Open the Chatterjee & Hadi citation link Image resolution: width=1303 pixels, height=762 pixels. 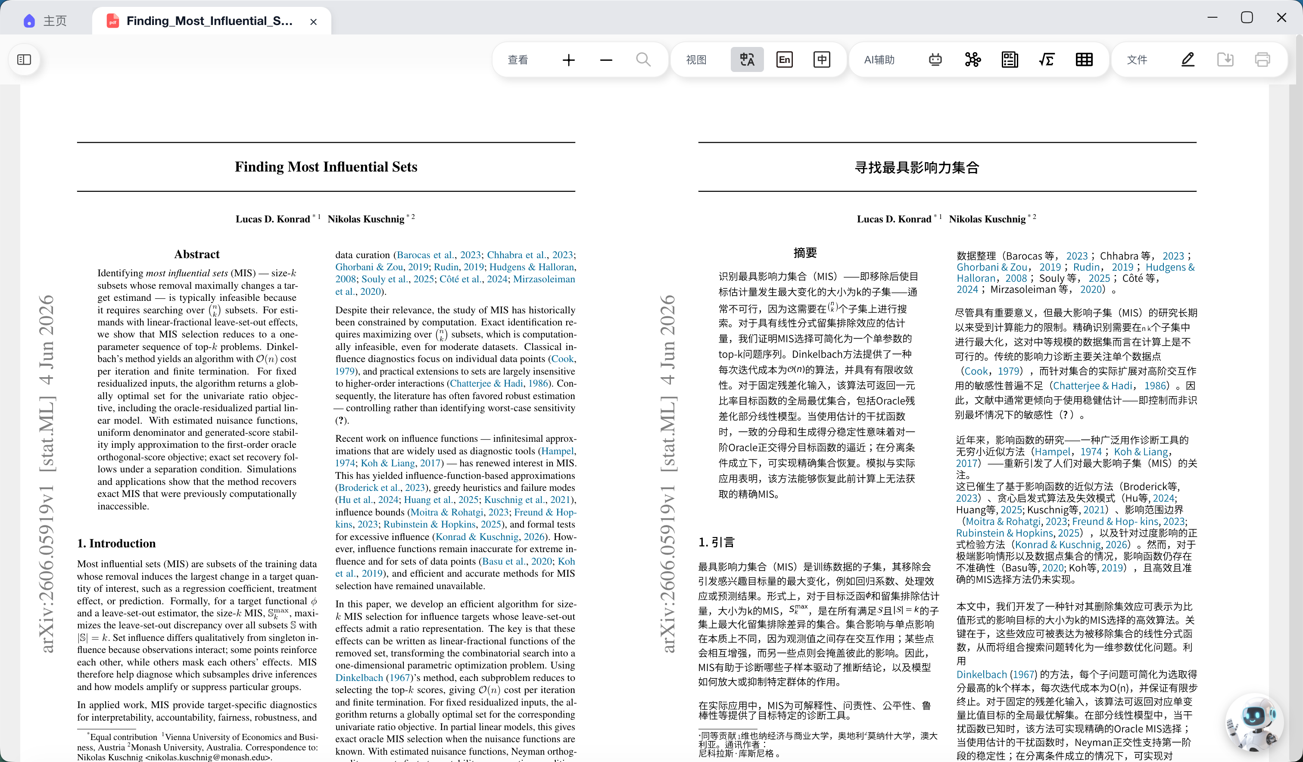tap(499, 383)
